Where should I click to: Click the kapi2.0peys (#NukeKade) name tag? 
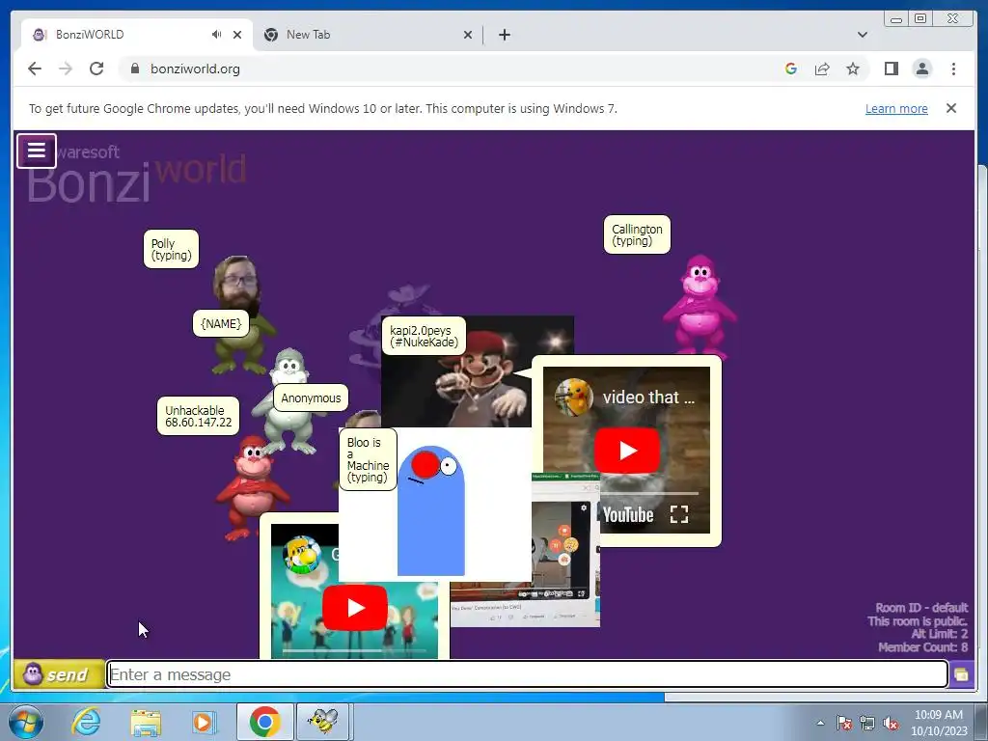coord(424,337)
